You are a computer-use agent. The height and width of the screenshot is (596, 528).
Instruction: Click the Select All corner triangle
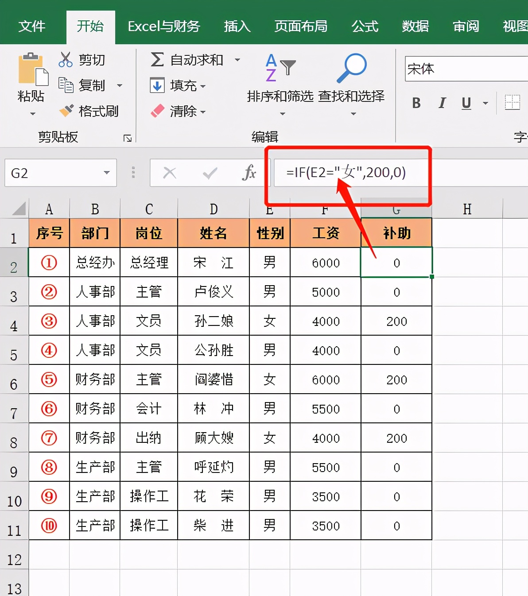(19, 208)
